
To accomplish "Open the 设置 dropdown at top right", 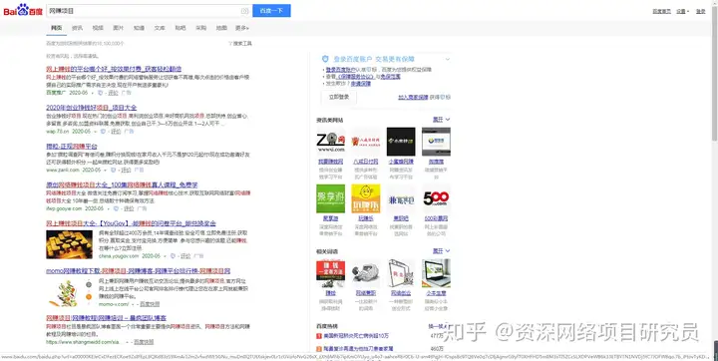I will [x=682, y=11].
